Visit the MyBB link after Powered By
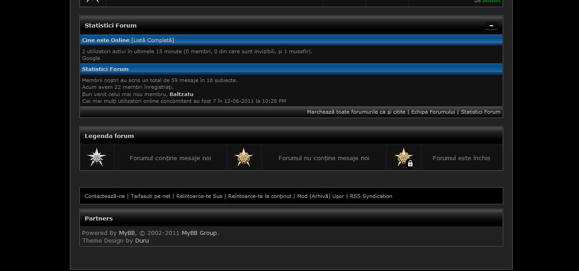579x271 pixels. [x=127, y=233]
